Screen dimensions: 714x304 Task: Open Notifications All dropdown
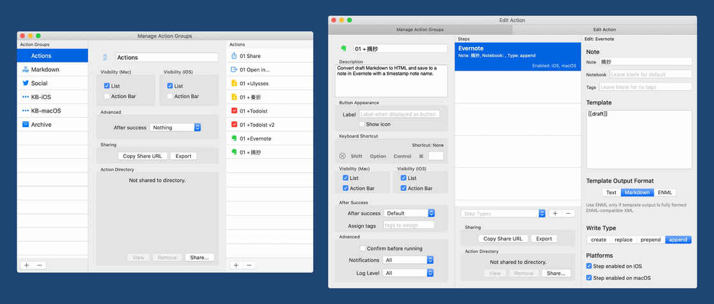click(408, 260)
